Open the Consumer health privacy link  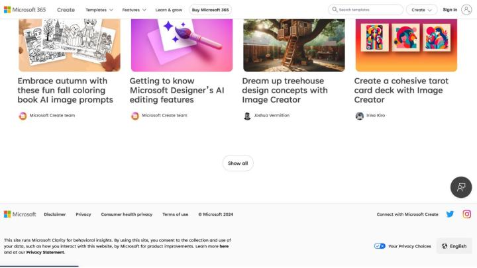coord(127,214)
